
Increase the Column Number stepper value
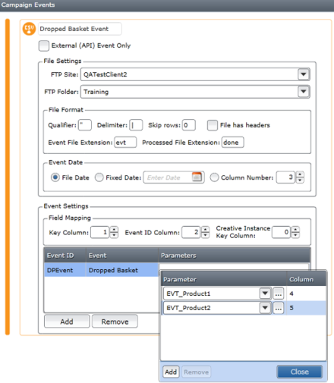[x=300, y=174]
